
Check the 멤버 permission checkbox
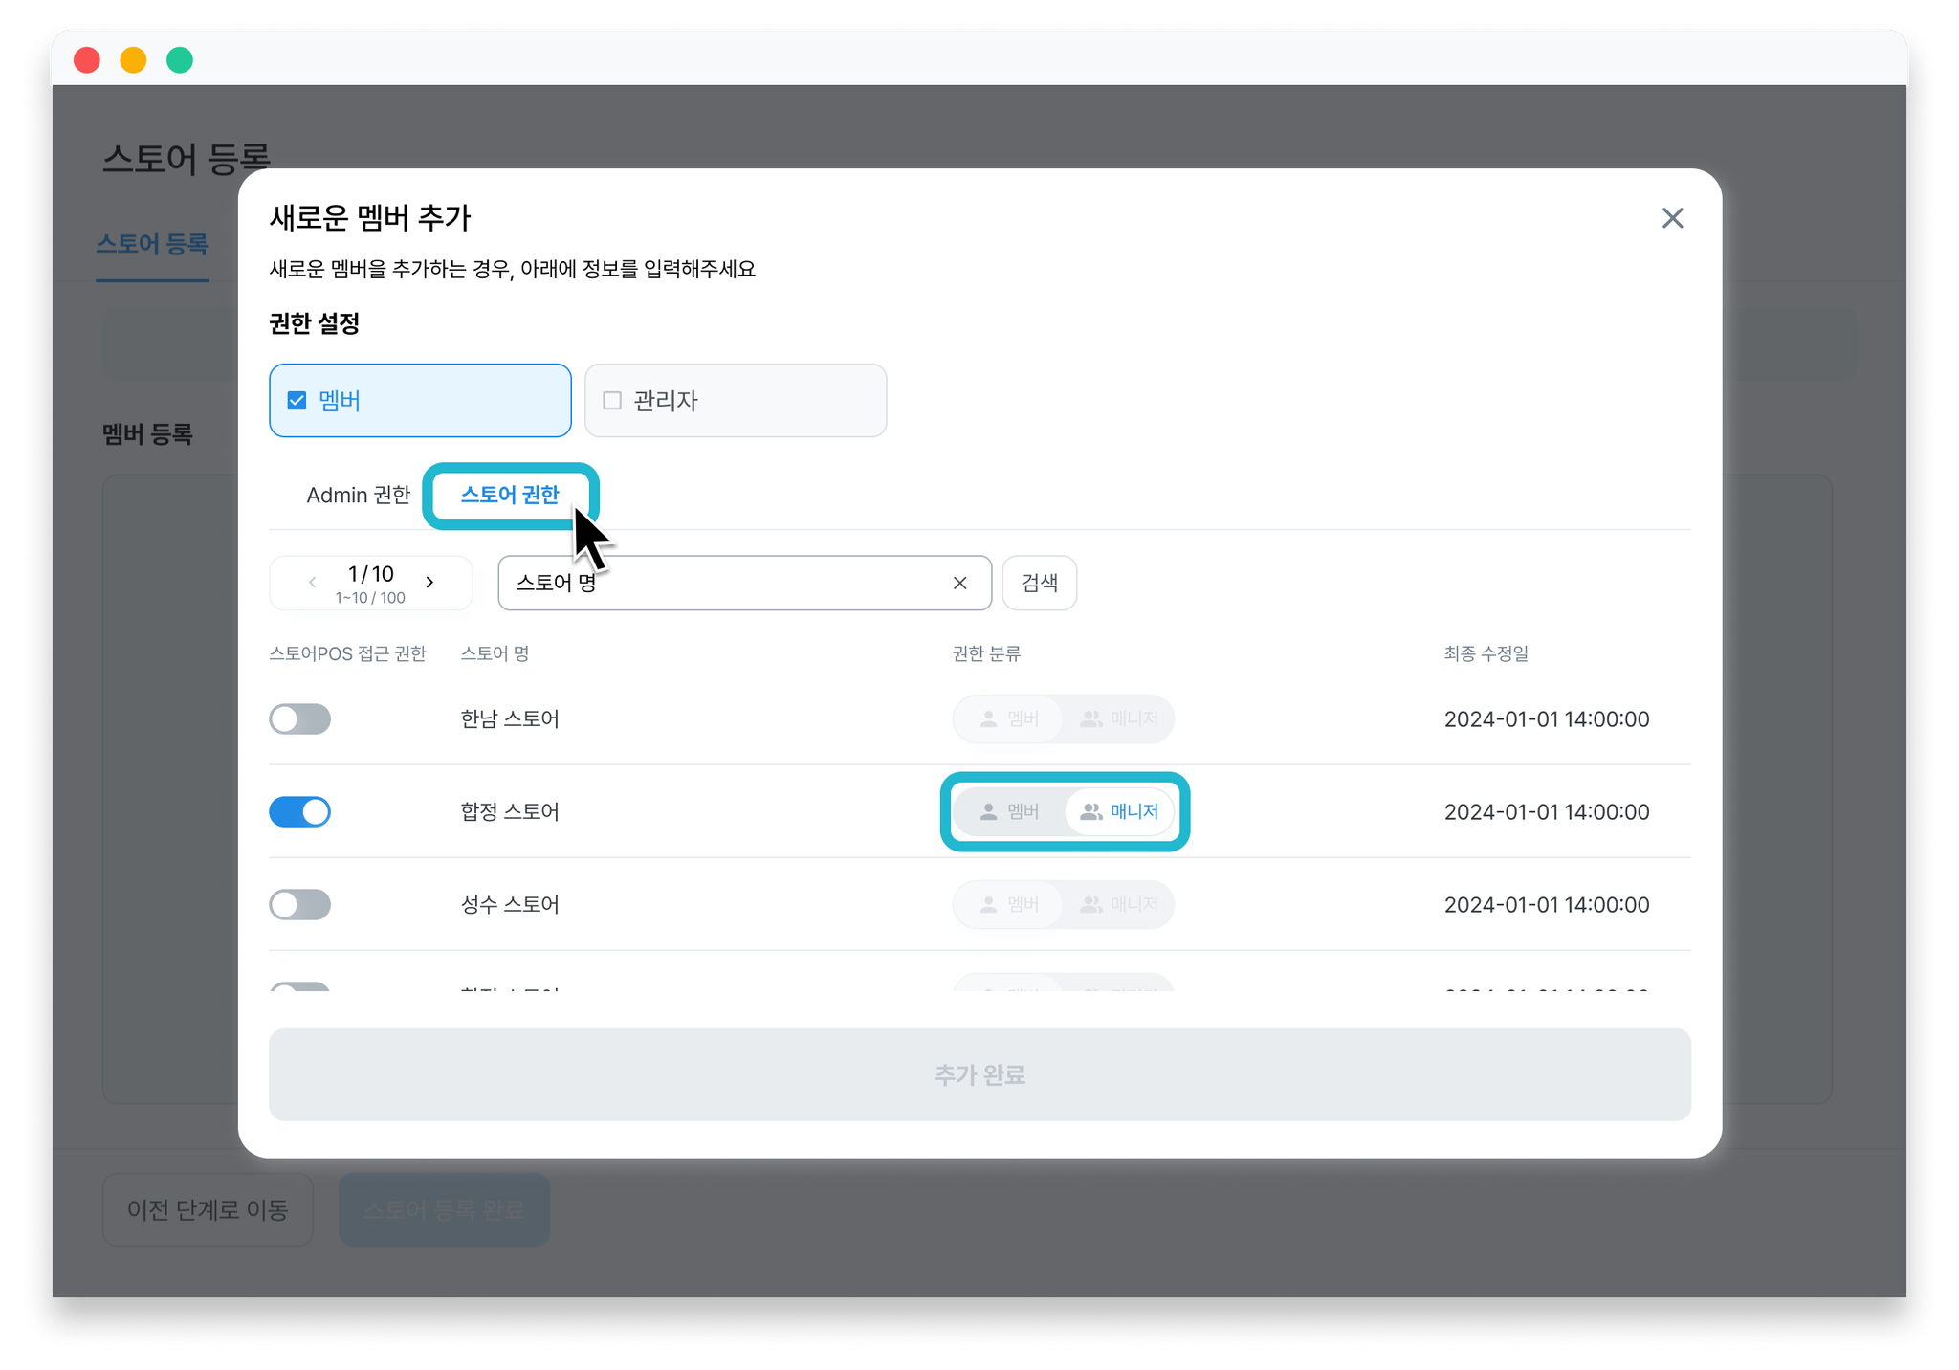(297, 400)
